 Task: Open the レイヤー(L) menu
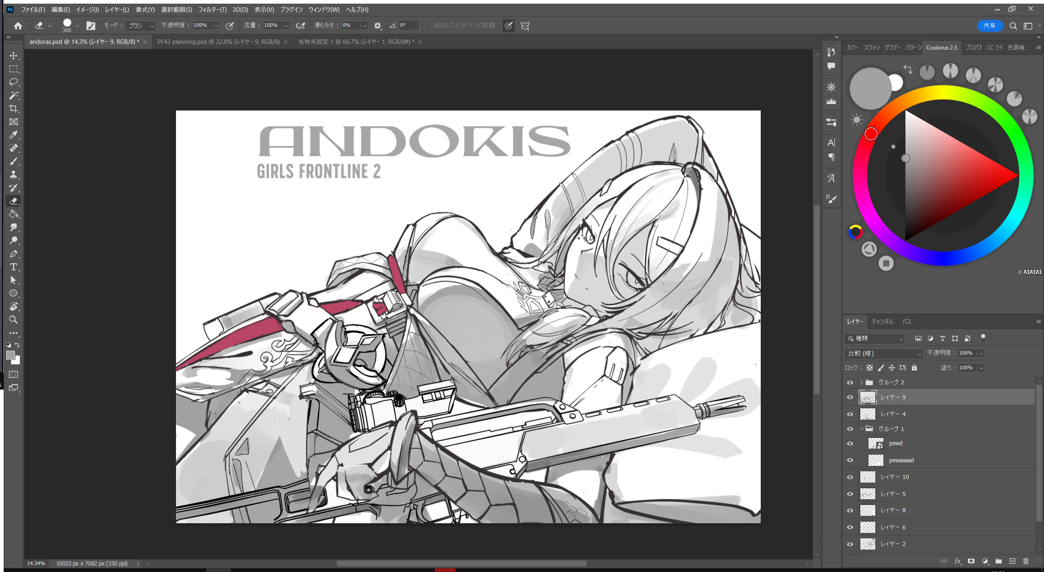117,9
